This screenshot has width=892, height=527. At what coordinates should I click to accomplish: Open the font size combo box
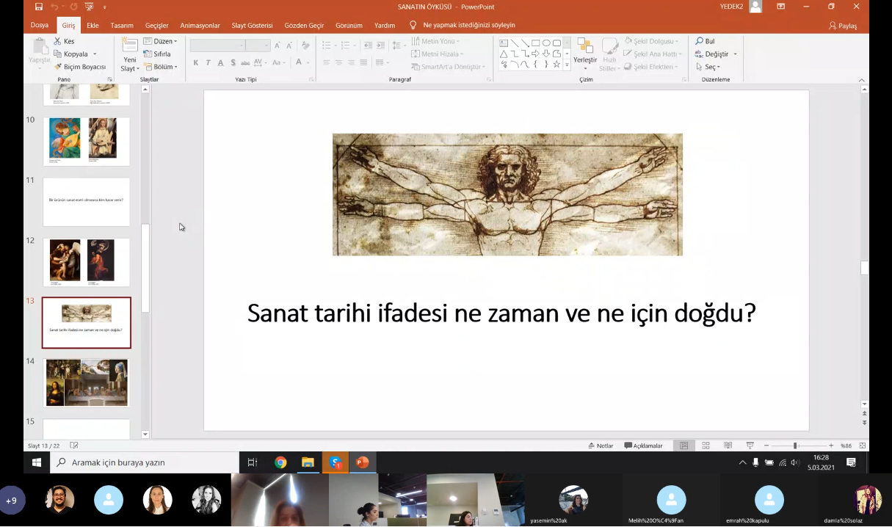click(x=258, y=46)
